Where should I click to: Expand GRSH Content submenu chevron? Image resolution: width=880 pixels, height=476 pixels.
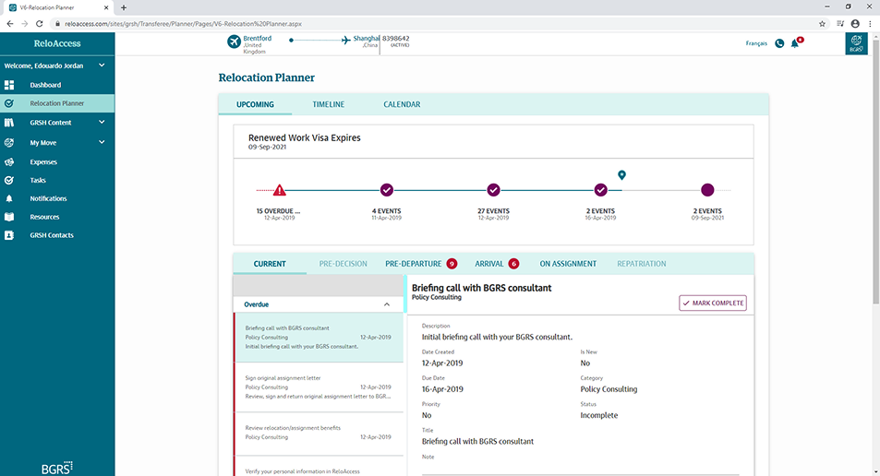tap(102, 122)
